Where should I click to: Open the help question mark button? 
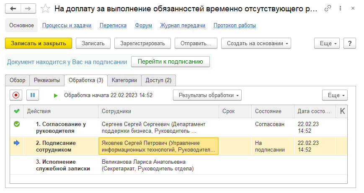point(349,43)
